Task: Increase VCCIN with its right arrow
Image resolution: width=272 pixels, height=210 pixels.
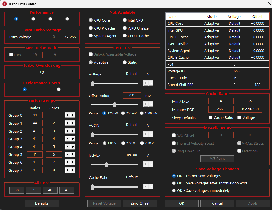Action: [151, 134]
